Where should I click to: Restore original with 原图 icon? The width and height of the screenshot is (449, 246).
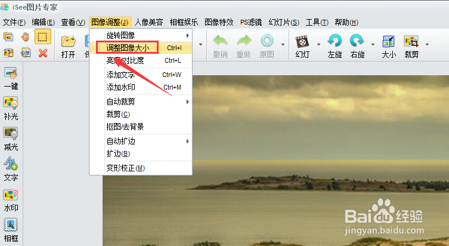[x=267, y=47]
